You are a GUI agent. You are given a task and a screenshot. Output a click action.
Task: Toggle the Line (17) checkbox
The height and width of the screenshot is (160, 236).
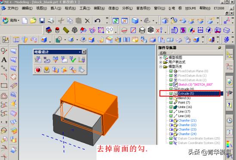coord(171,112)
